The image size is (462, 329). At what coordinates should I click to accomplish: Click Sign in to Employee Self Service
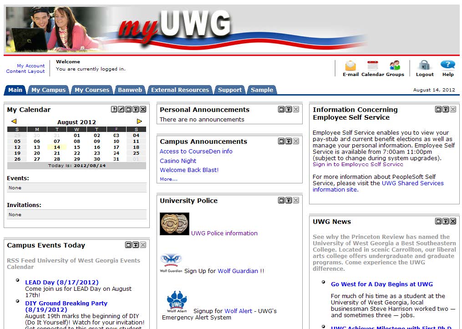358,164
